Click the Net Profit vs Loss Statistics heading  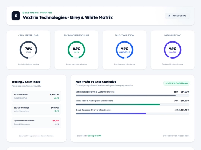(x=96, y=82)
